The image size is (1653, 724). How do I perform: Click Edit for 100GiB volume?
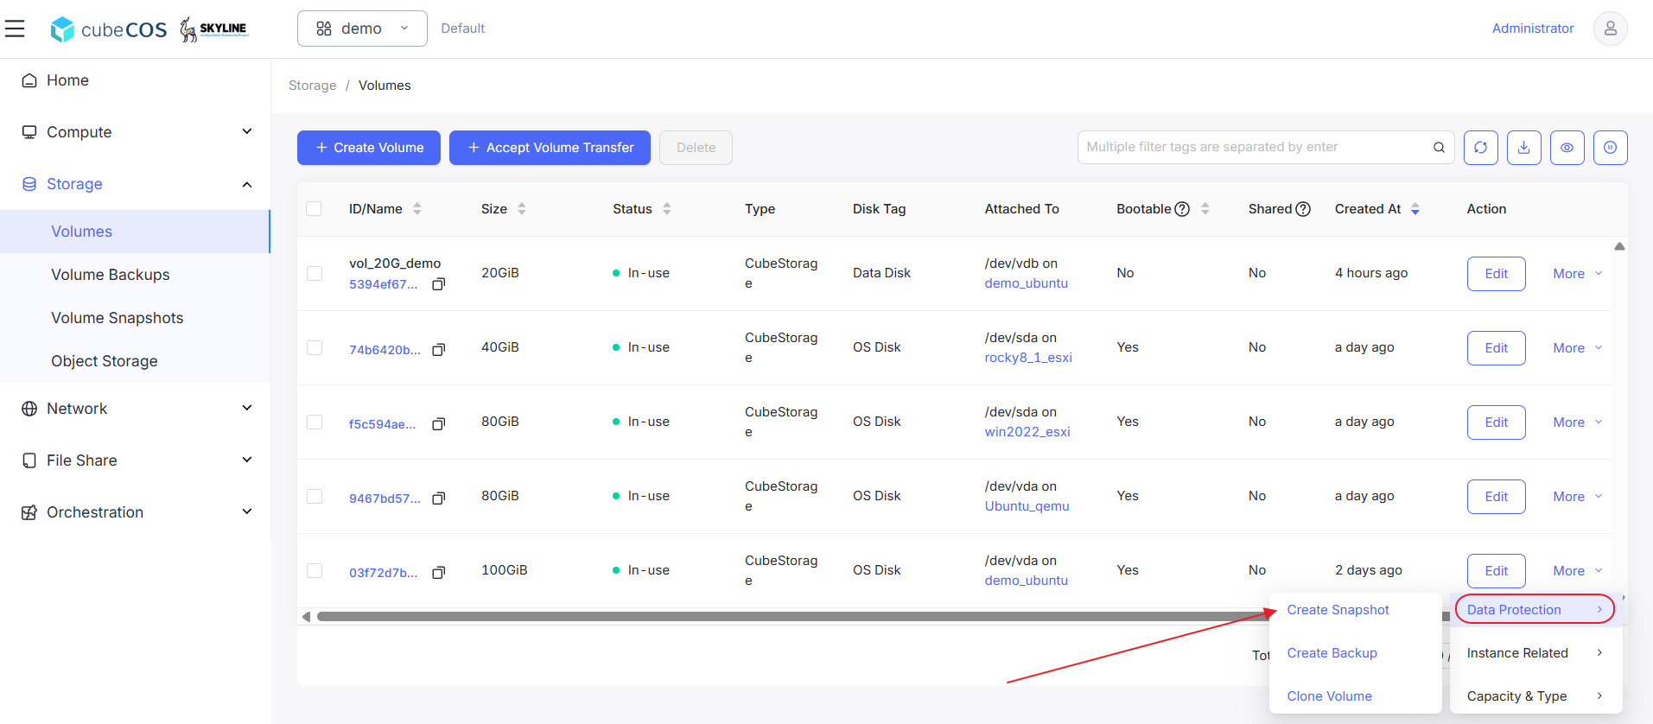pos(1496,571)
